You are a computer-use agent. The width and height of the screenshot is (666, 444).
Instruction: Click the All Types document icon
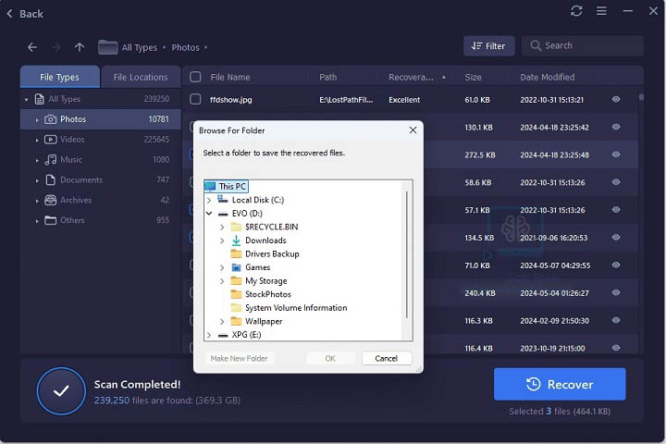click(x=40, y=99)
